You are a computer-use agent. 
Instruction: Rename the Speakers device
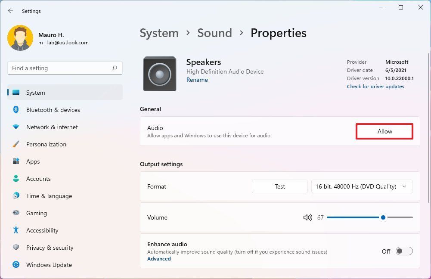click(197, 80)
